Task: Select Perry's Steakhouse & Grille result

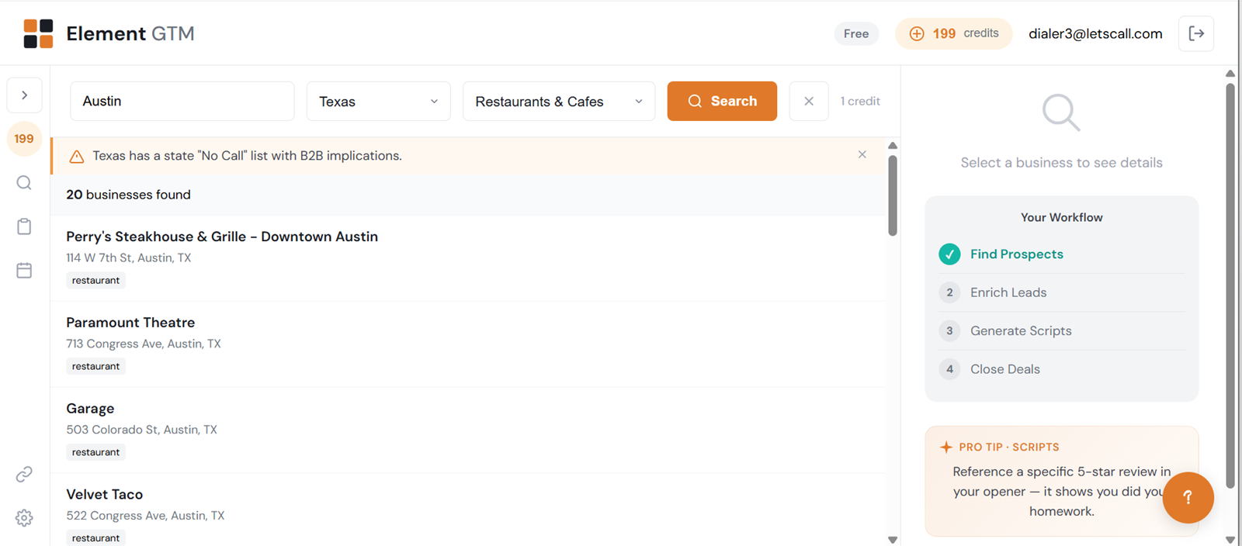Action: pos(222,237)
